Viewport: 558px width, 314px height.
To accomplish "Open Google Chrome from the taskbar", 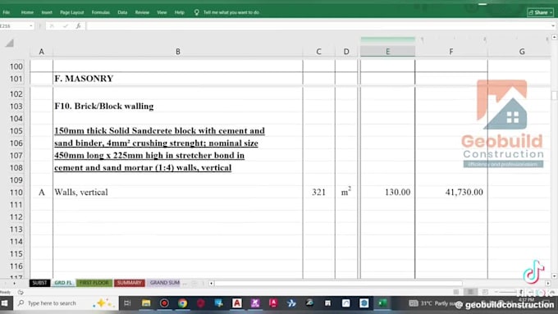I will 182,303.
